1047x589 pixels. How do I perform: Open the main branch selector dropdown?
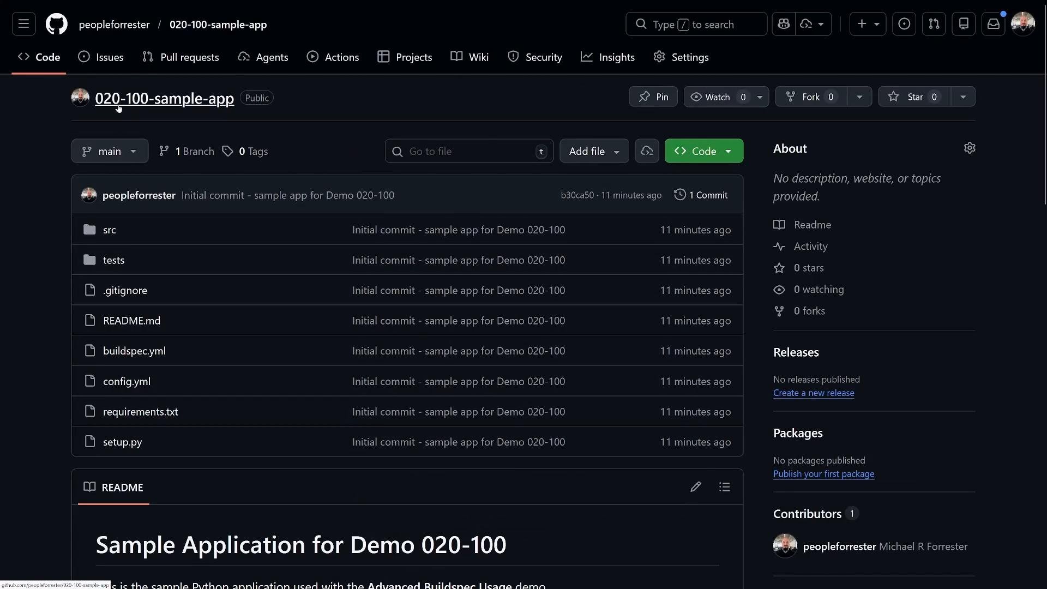110,151
